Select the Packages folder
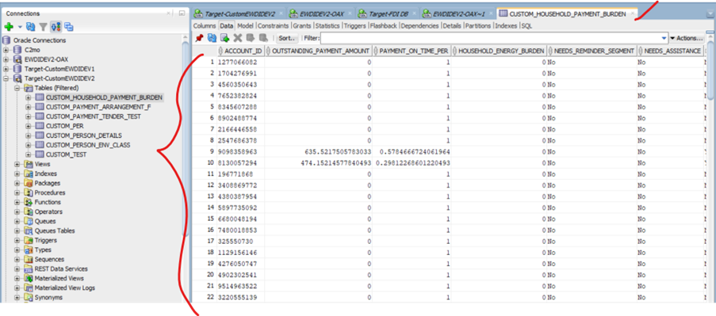The height and width of the screenshot is (316, 716). [x=47, y=183]
